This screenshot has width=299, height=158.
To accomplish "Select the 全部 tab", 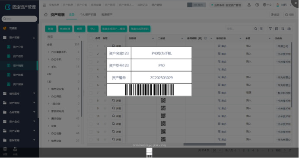I will (x=71, y=15).
